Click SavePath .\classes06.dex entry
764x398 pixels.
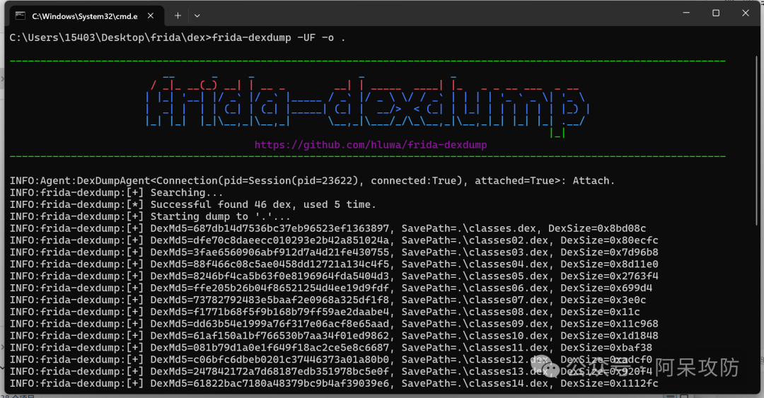point(475,288)
